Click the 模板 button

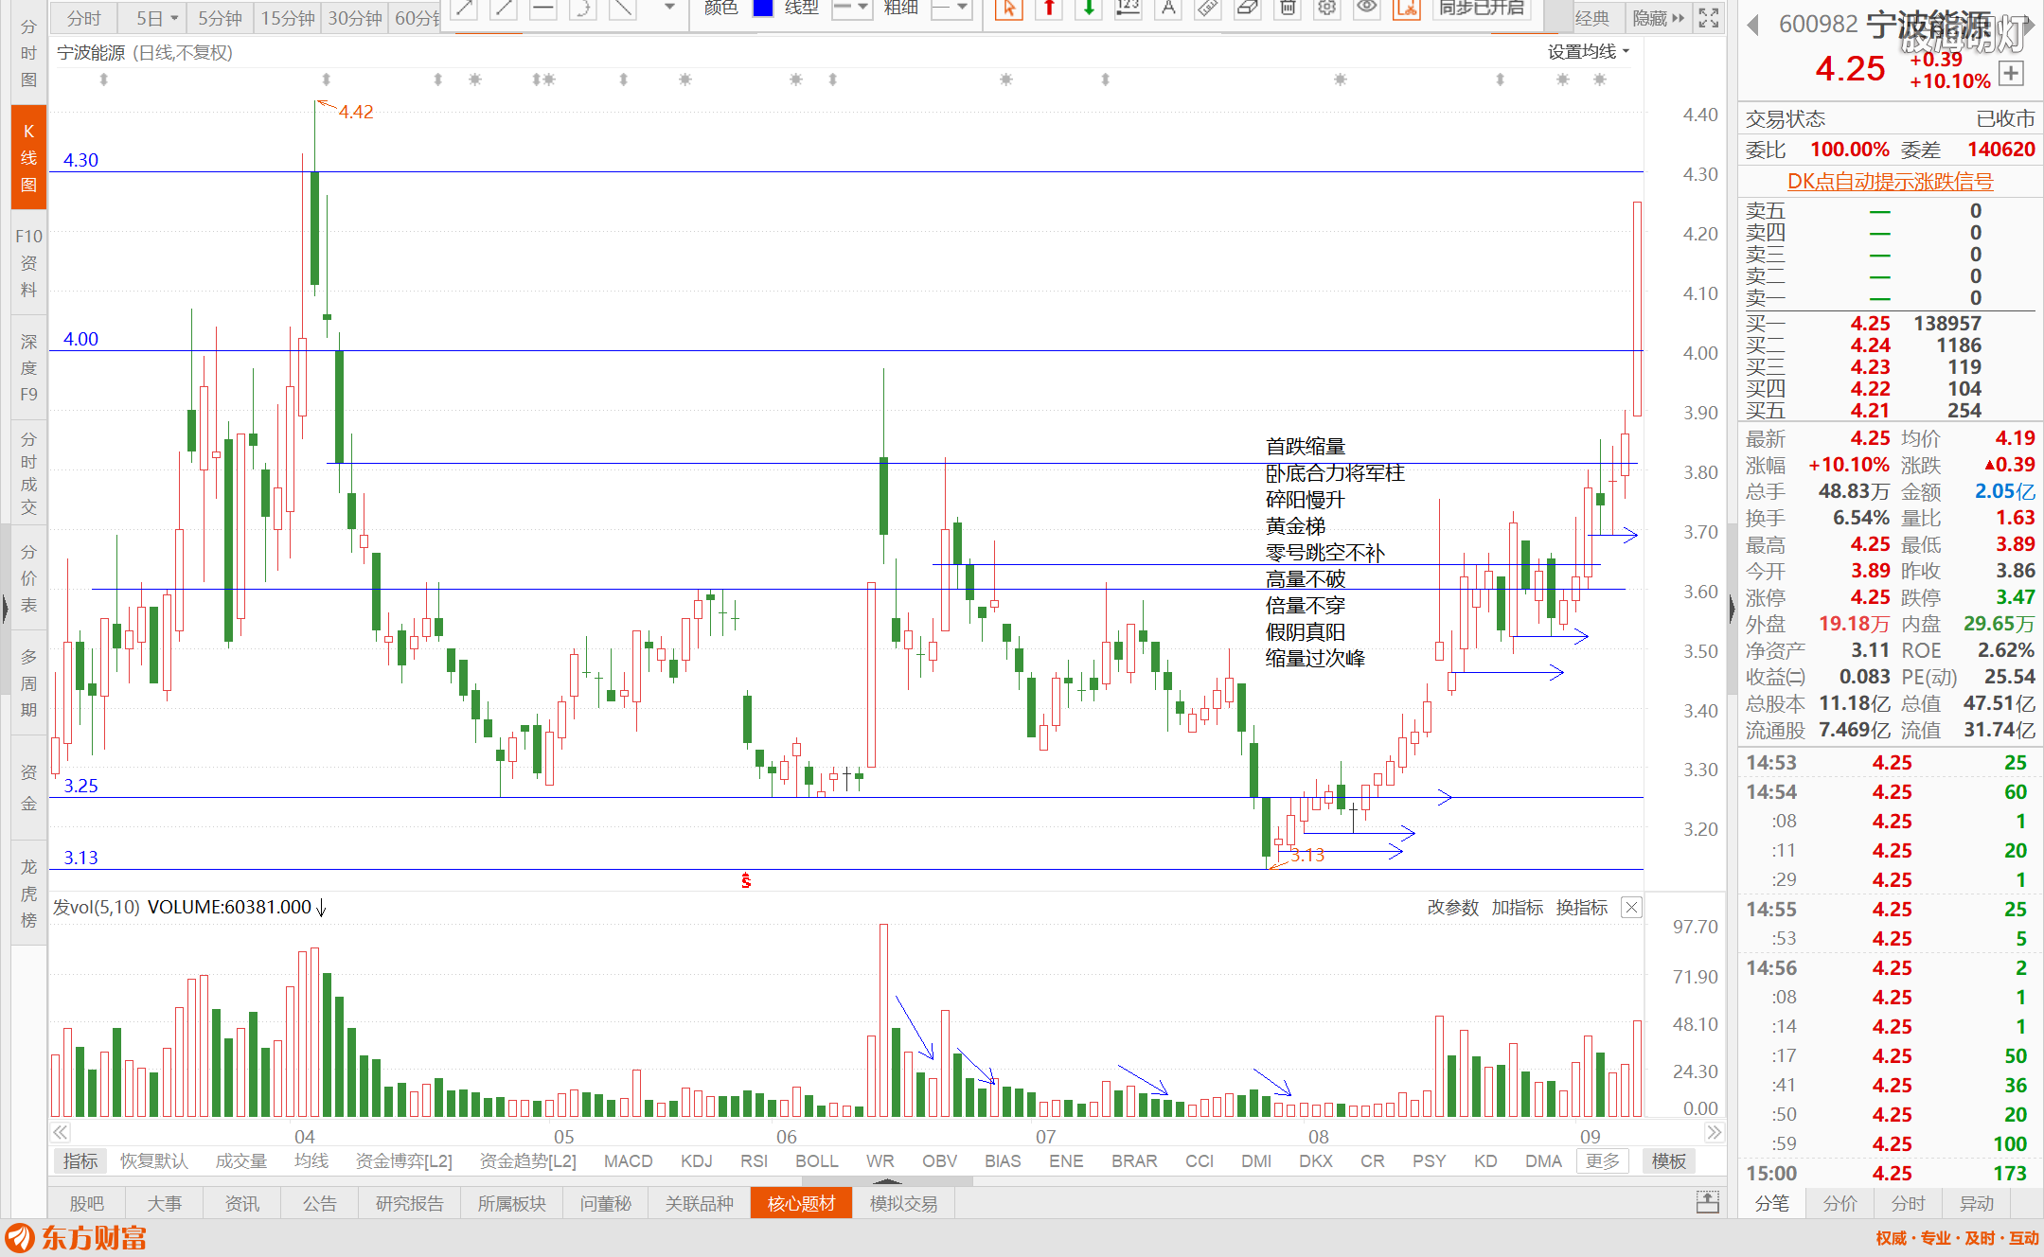pyautogui.click(x=1668, y=1160)
